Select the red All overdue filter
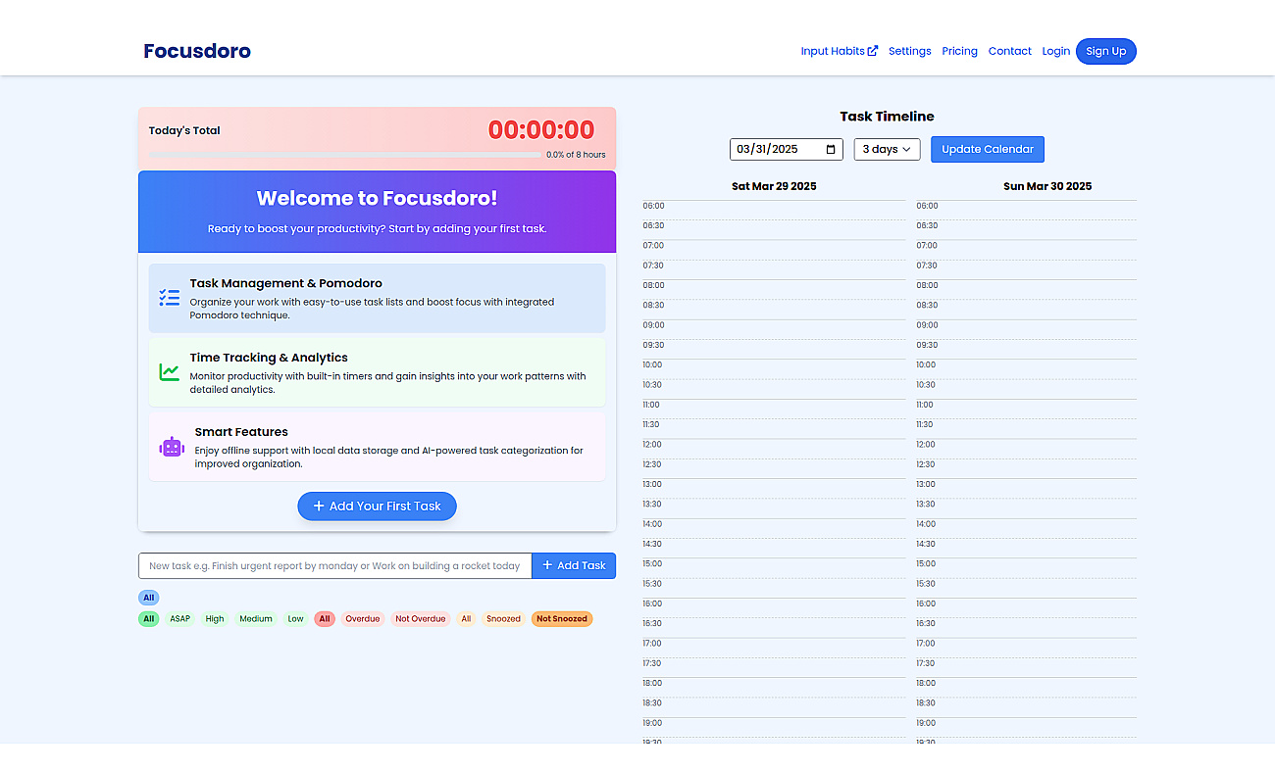Screen dimensions: 1275x772 [325, 619]
